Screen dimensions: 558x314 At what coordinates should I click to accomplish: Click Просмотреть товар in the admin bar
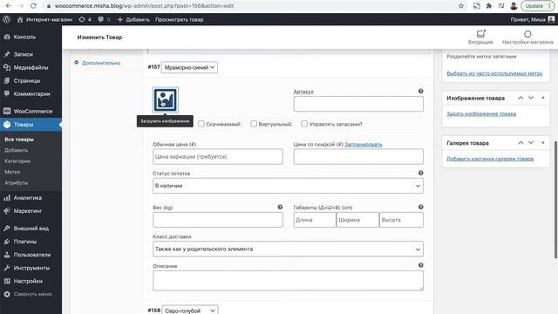click(179, 19)
